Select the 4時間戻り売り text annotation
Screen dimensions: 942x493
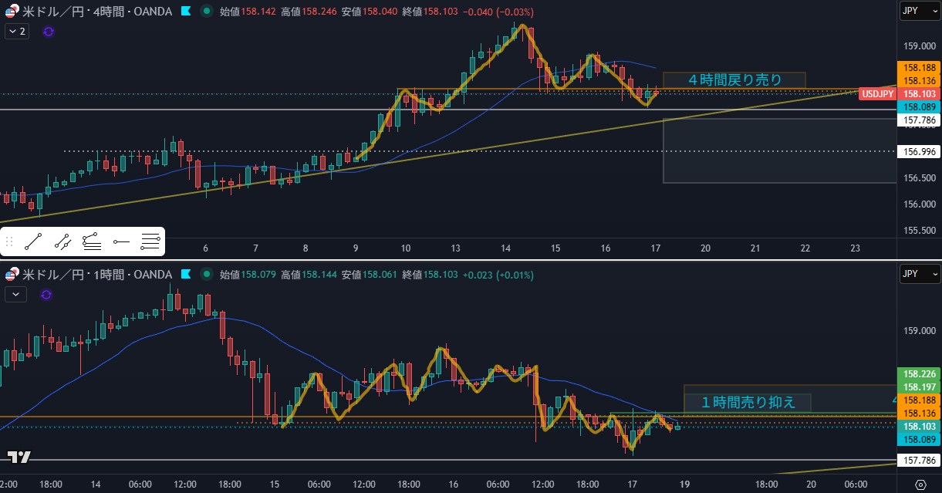734,79
